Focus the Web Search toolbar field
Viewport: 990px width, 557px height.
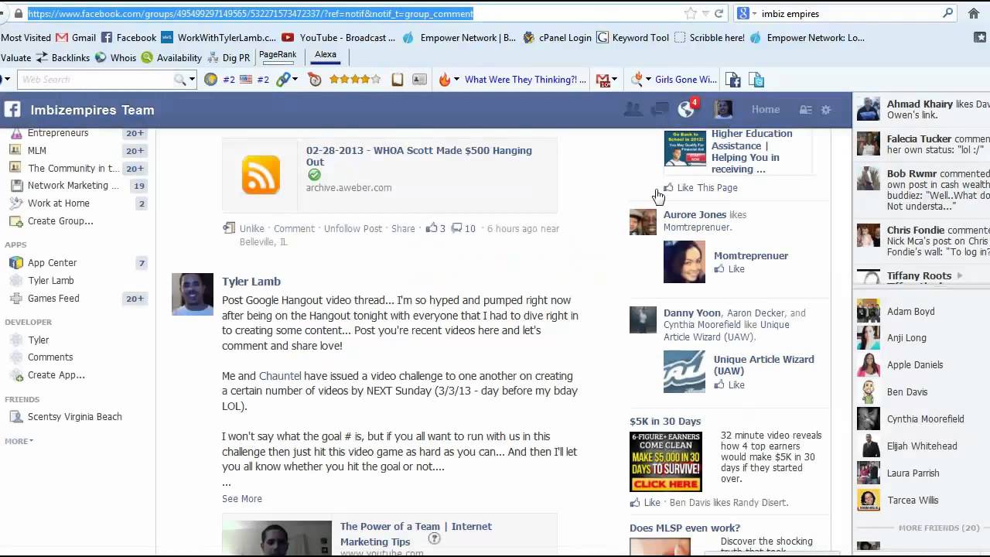pos(97,79)
